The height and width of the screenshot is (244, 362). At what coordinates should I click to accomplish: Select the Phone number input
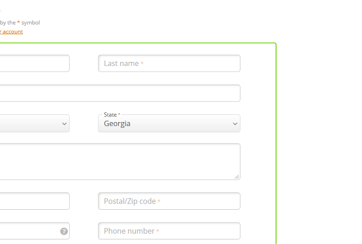click(x=169, y=231)
